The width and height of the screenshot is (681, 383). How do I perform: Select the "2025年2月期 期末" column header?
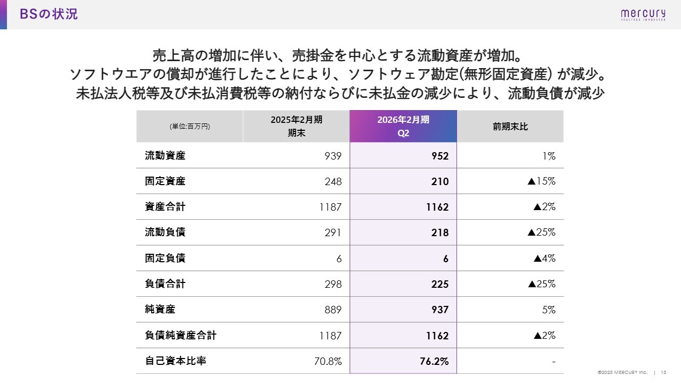coord(296,127)
